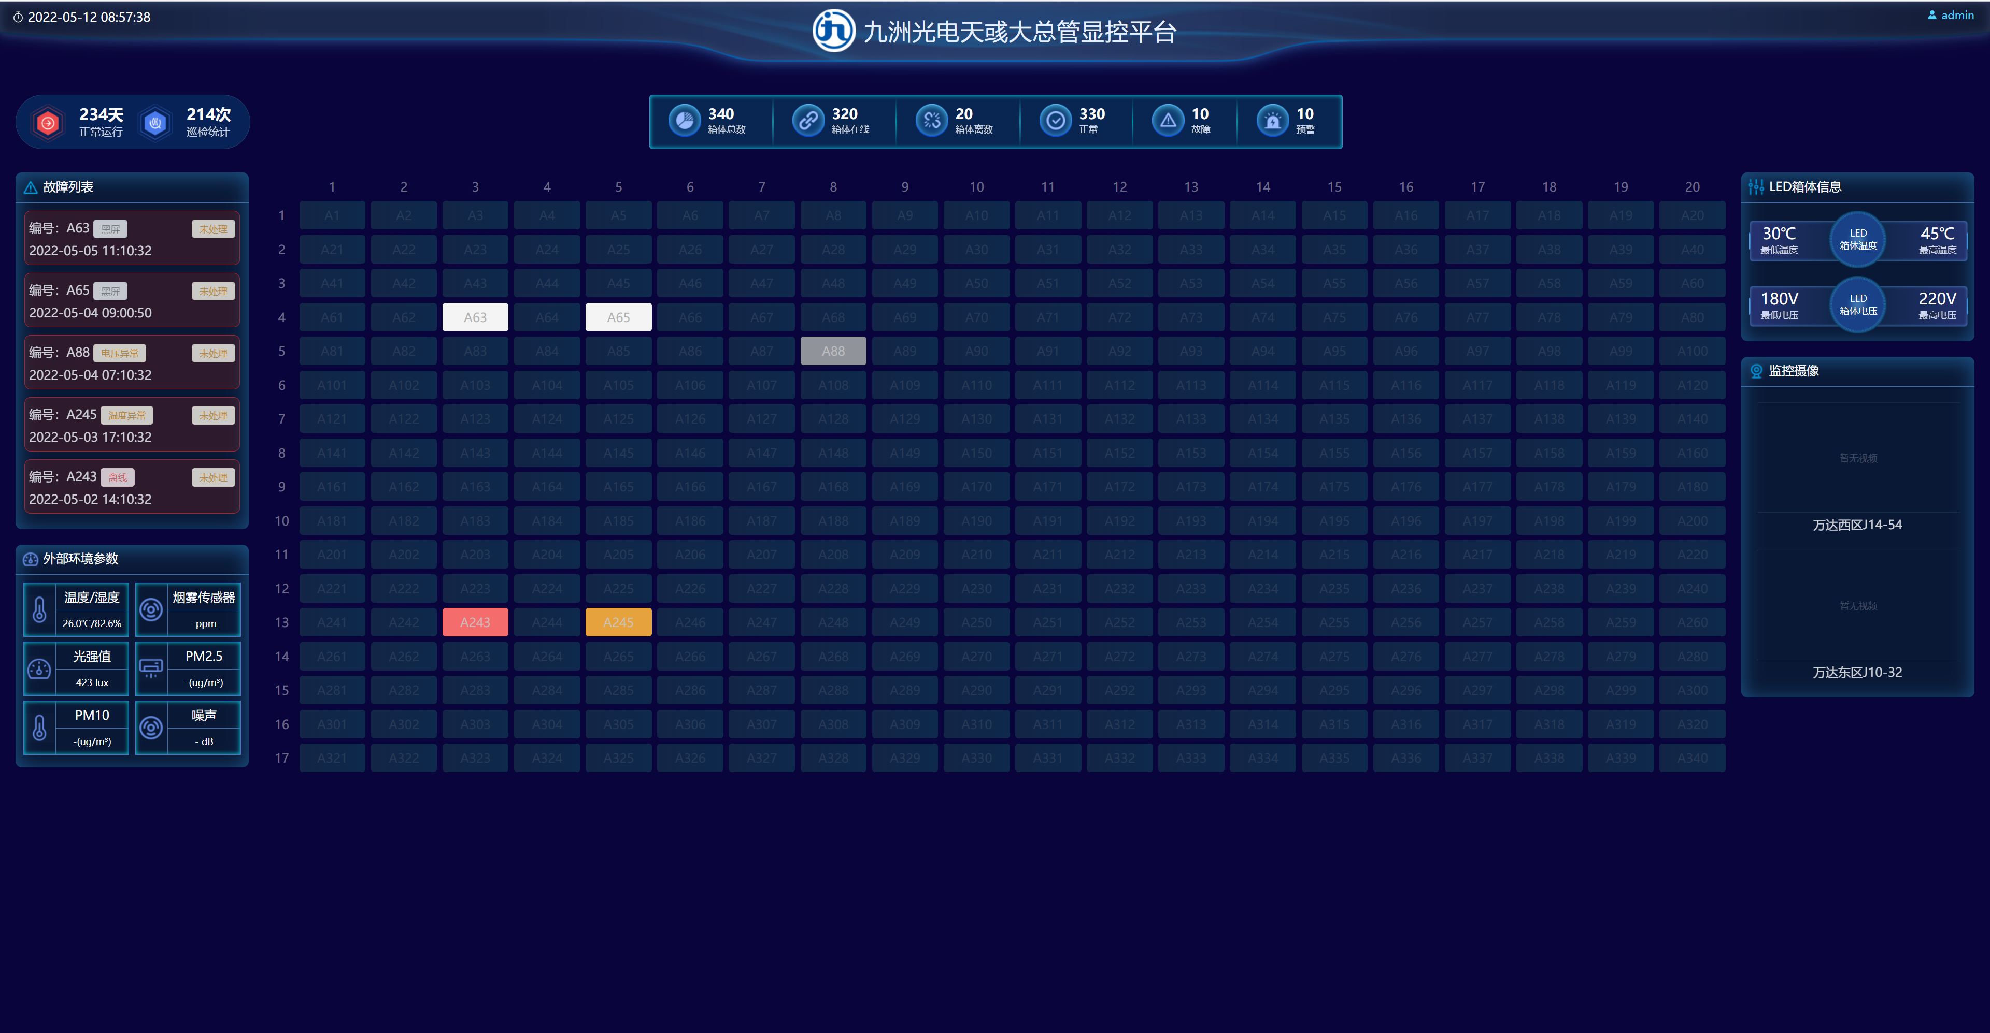Click cabinet cell A340

tap(1692, 758)
